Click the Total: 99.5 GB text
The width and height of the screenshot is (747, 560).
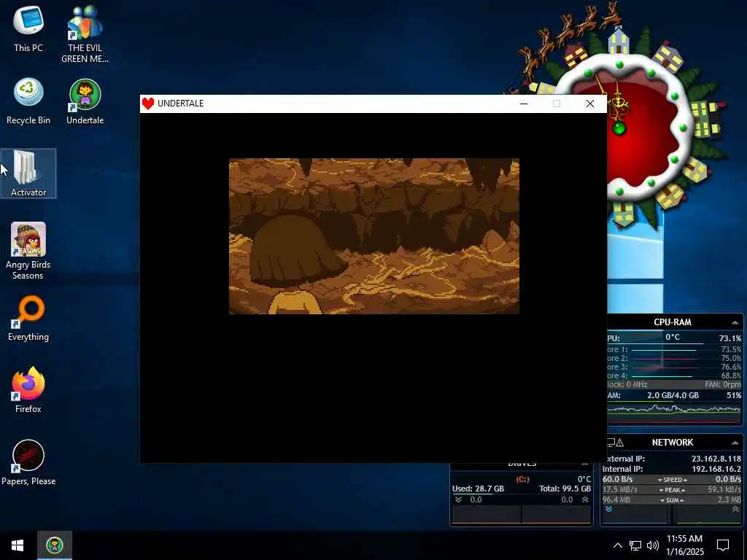(x=565, y=489)
